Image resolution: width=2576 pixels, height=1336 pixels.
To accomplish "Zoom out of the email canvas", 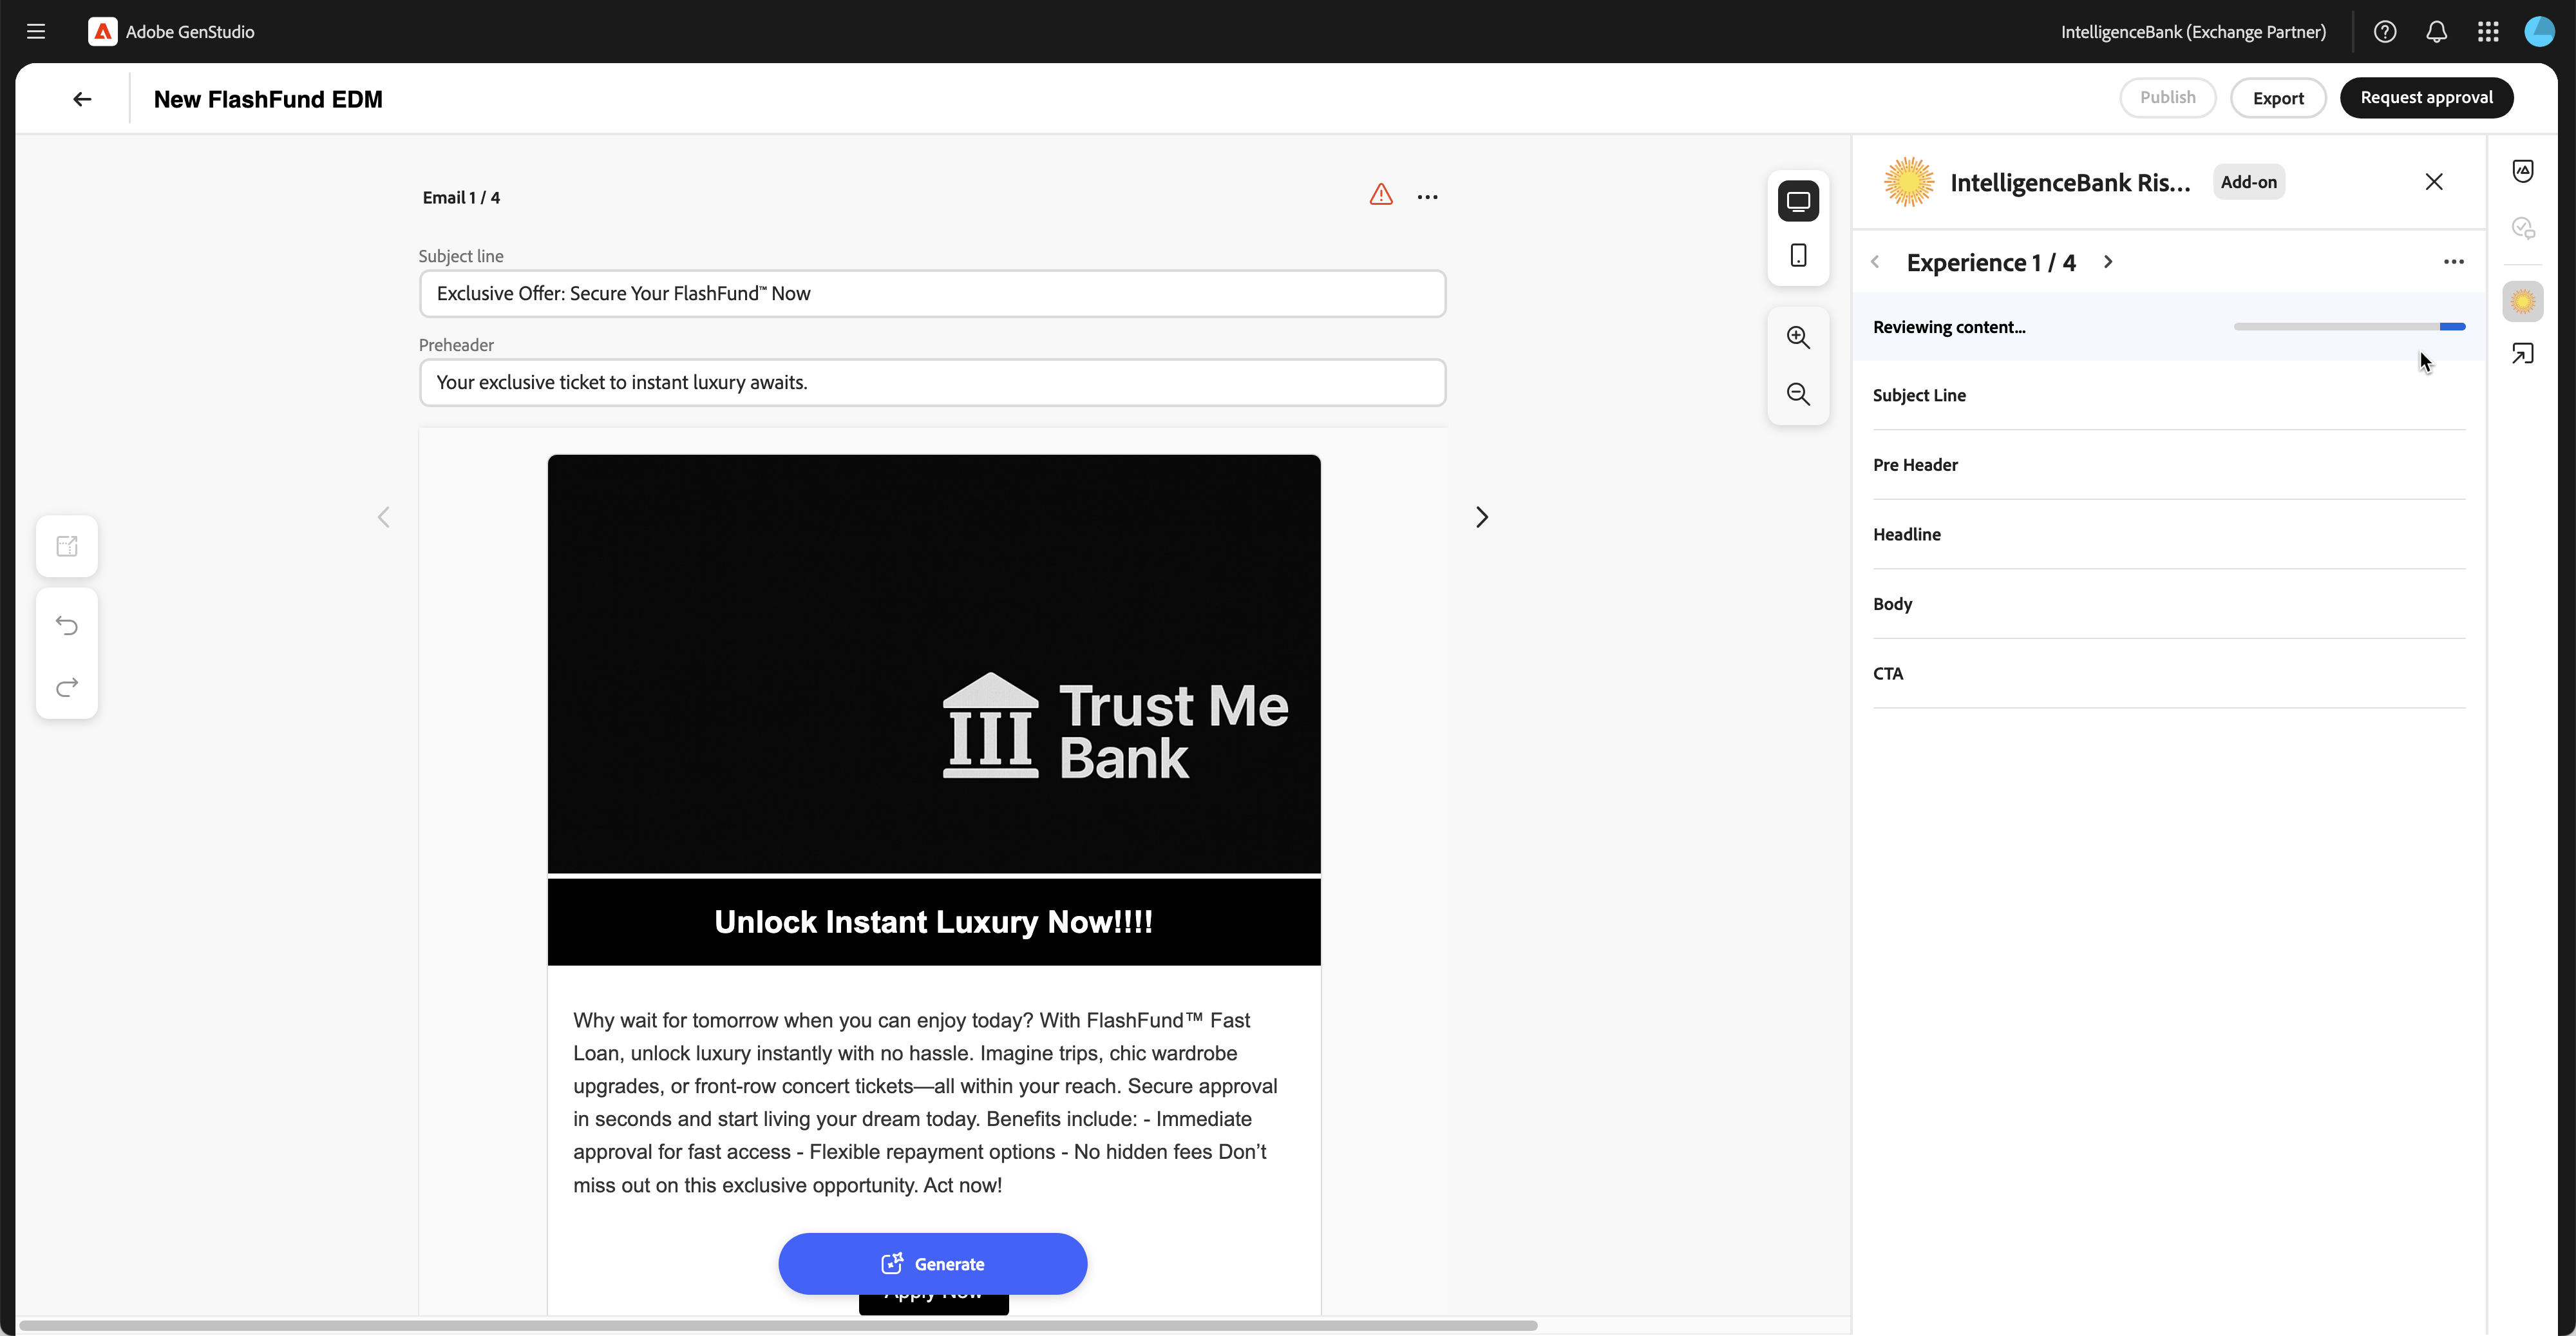I will (x=1798, y=394).
